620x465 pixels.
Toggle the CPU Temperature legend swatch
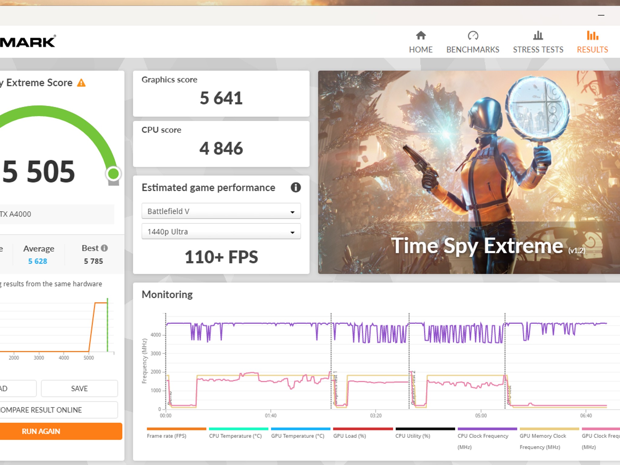(x=239, y=429)
